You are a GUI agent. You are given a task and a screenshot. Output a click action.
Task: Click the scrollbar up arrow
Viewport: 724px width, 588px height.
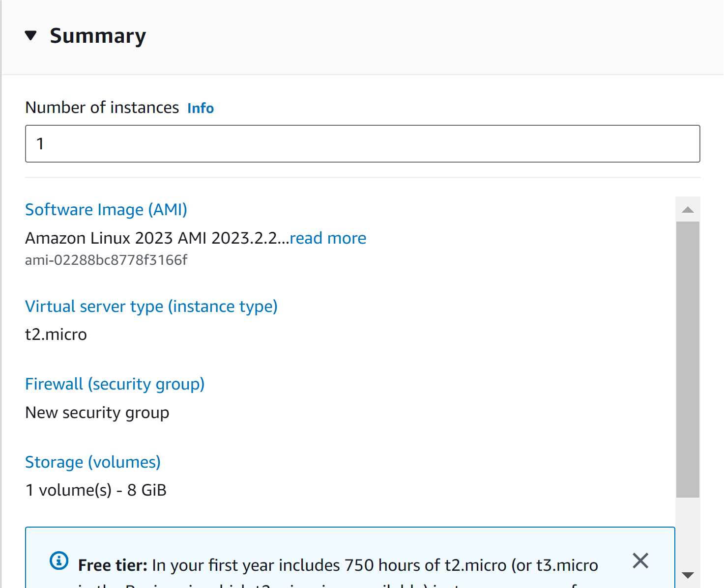(688, 210)
